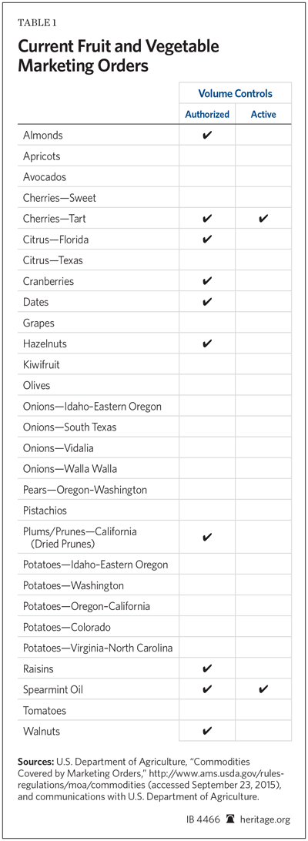Click the Raisins Authorized checkmark
The height and width of the screenshot is (841, 308).
pyautogui.click(x=207, y=668)
